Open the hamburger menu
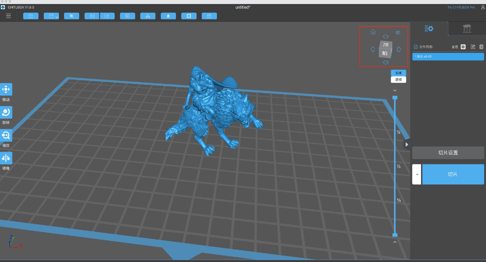Viewport: 486px width, 262px height. coord(8,16)
